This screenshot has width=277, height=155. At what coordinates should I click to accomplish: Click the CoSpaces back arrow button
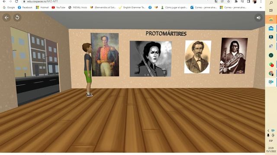(x=6, y=18)
